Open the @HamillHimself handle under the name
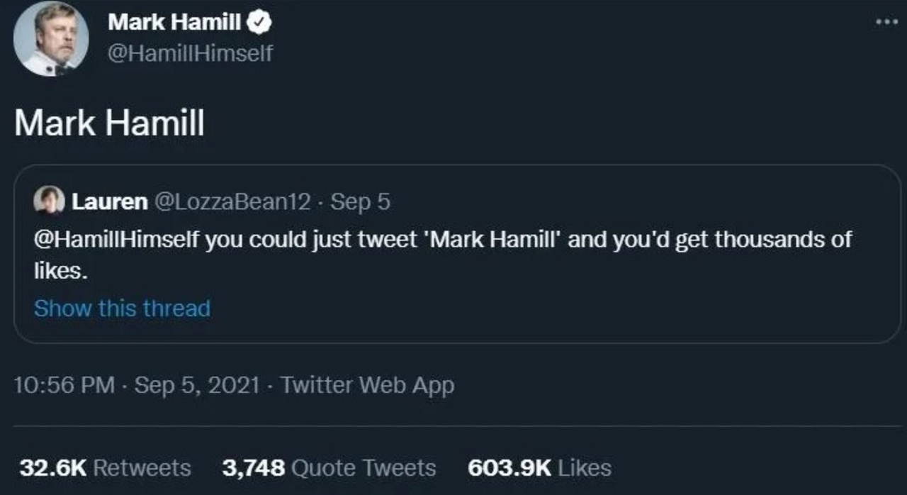 (190, 53)
